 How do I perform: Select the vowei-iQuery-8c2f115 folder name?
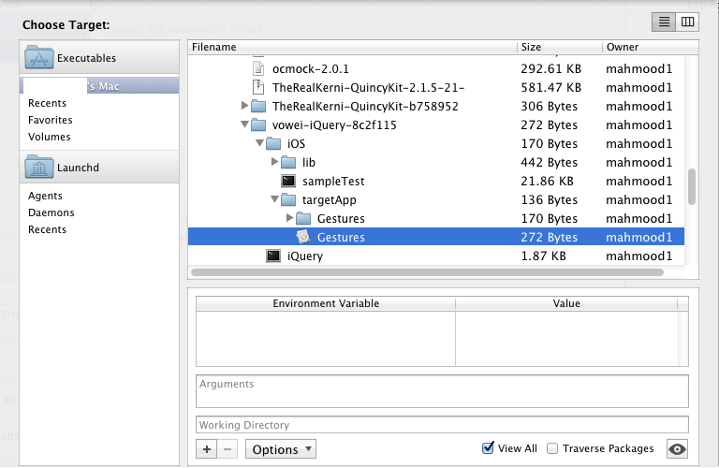coord(334,125)
